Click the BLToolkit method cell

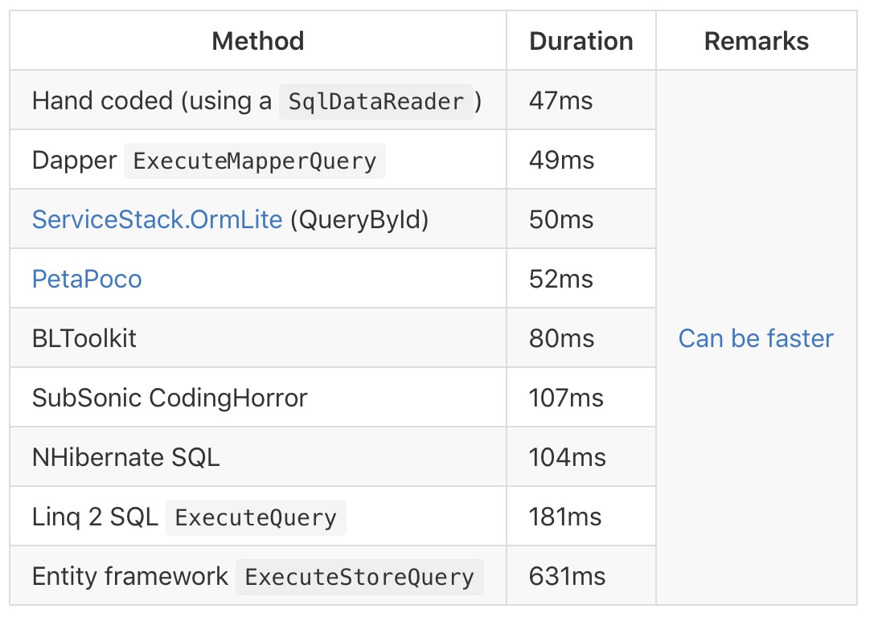pyautogui.click(x=84, y=338)
